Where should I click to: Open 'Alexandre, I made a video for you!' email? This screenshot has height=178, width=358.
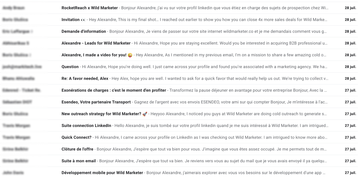point(179,55)
